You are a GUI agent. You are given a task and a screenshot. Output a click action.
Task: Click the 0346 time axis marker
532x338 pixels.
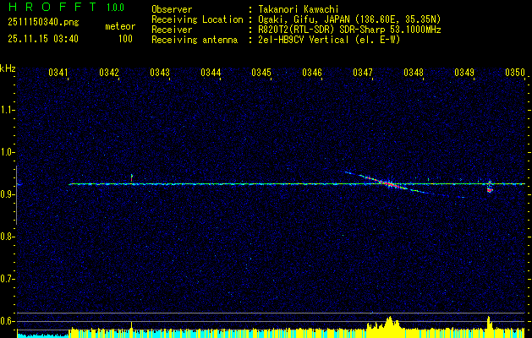click(312, 73)
